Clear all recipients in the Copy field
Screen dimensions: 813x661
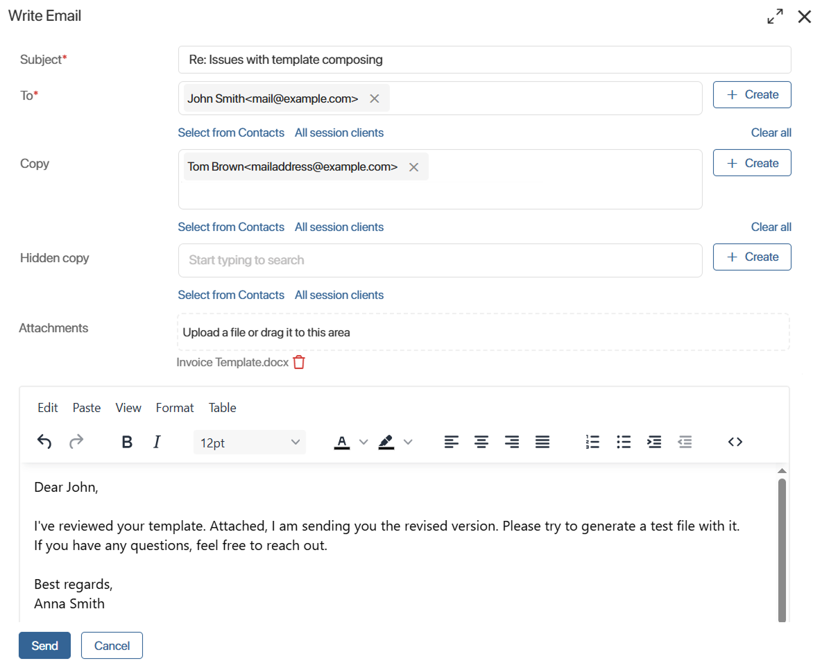771,227
